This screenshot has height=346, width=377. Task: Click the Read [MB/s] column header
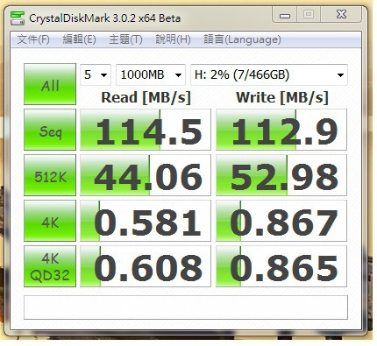point(146,97)
